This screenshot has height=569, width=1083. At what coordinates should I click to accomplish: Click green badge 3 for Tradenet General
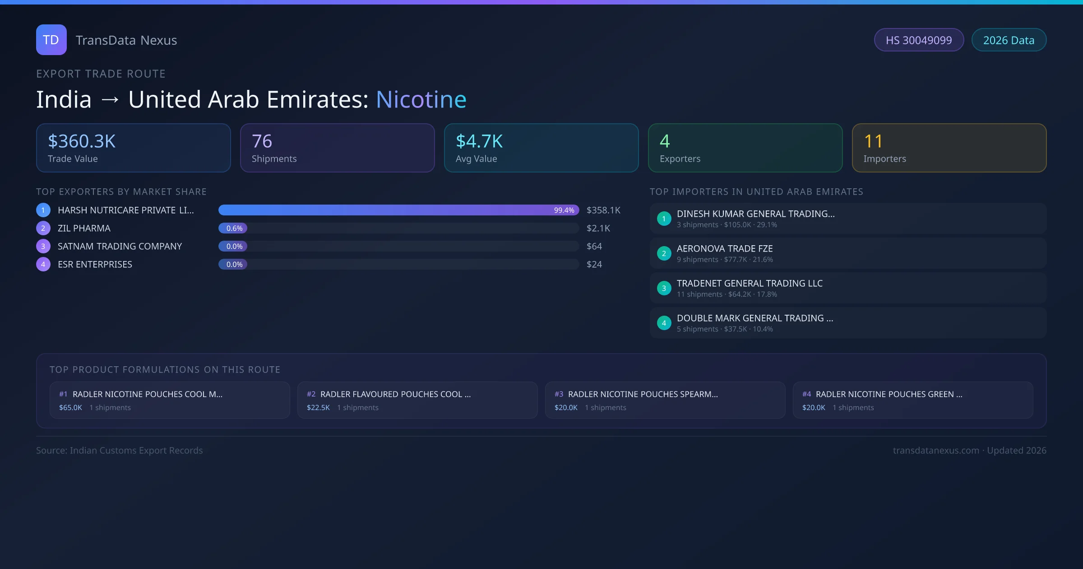(x=664, y=288)
